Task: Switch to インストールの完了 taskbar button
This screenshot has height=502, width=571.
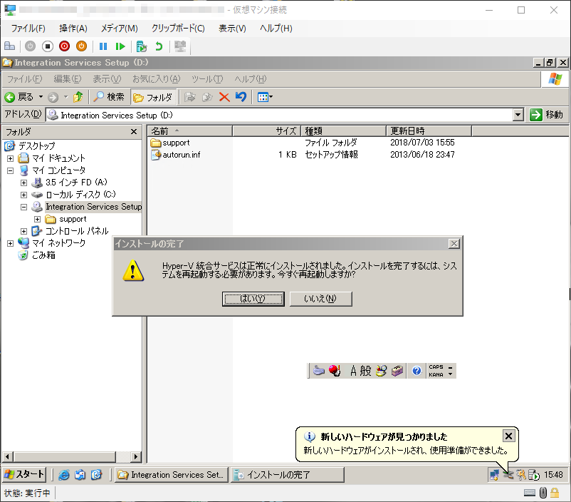Action: pyautogui.click(x=288, y=475)
